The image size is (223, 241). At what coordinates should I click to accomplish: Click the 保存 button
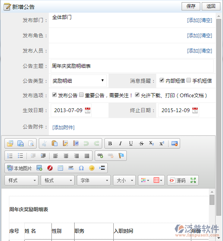(191, 6)
